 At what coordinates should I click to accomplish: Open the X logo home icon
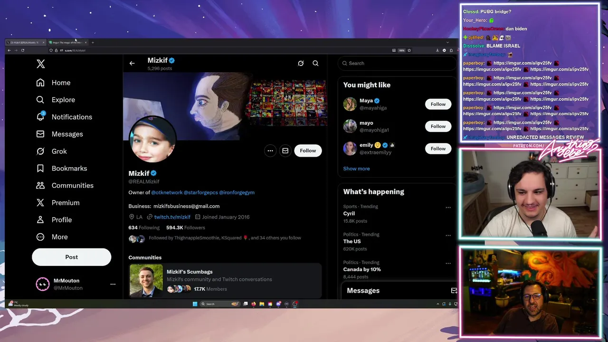[41, 64]
